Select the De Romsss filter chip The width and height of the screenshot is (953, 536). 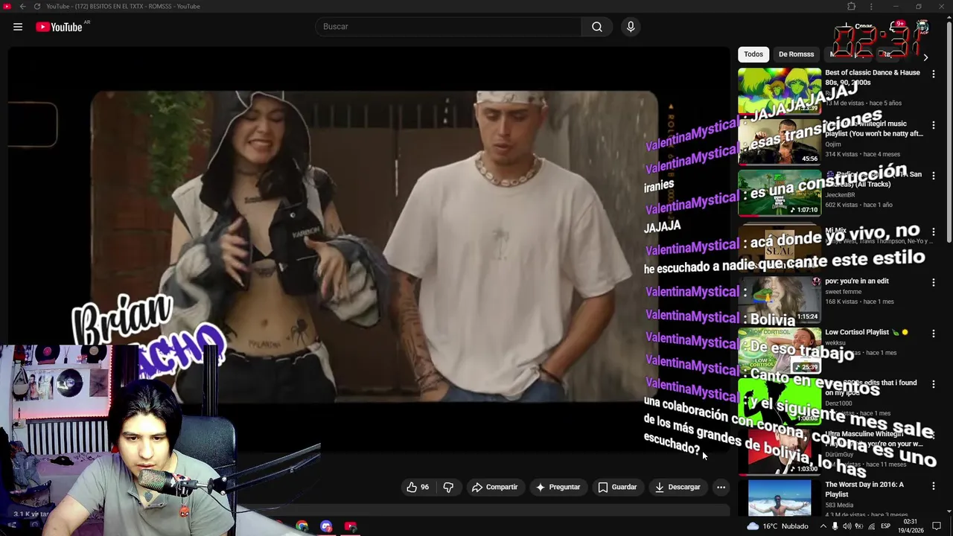pos(796,54)
